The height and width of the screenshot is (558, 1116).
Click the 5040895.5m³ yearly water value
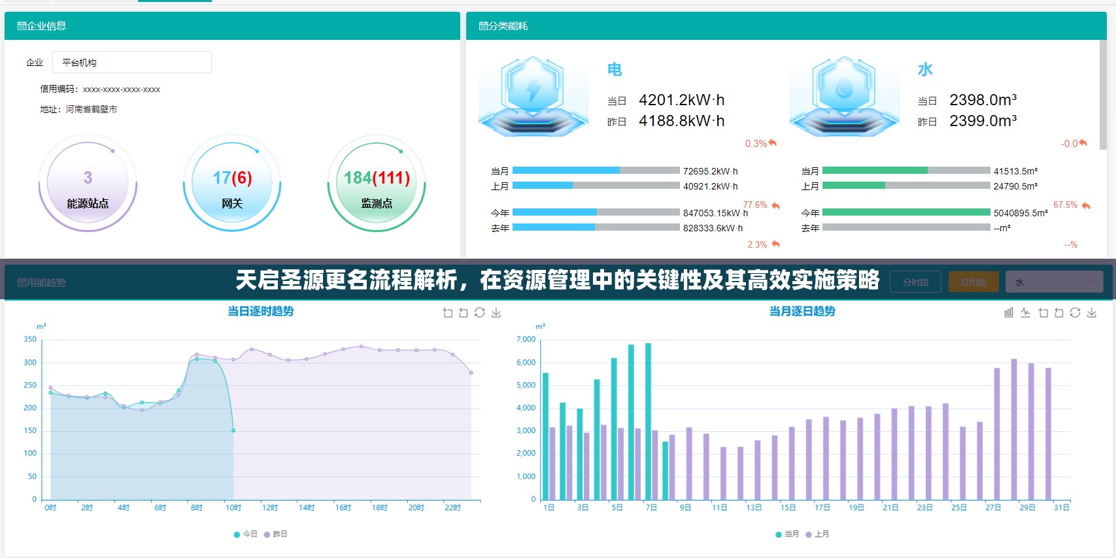point(1021,213)
